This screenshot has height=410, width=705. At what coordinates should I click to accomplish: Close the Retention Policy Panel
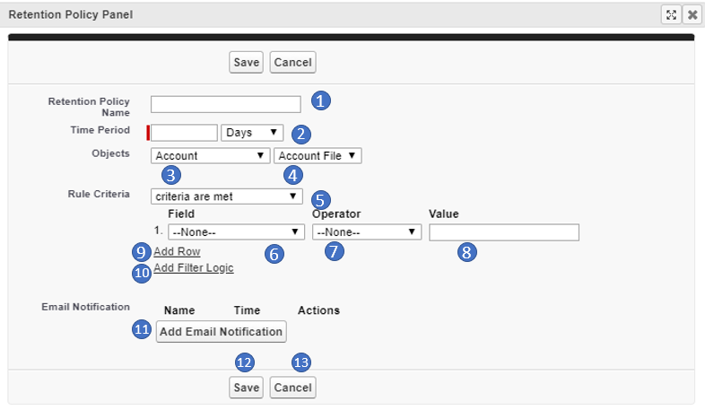(x=692, y=14)
